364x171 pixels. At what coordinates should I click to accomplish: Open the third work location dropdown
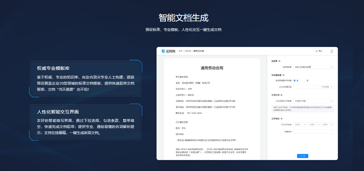(328, 125)
